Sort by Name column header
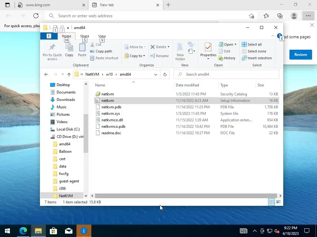317x237 pixels. pyautogui.click(x=133, y=85)
